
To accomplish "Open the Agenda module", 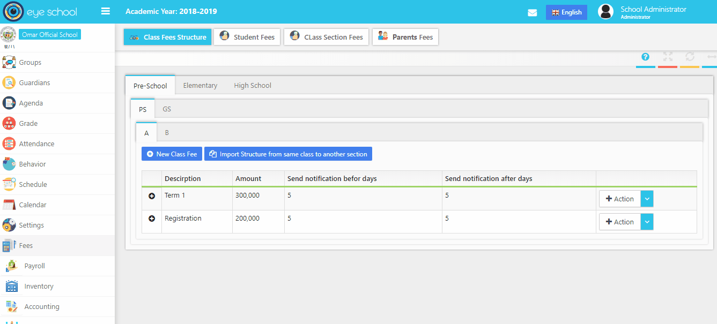I will click(x=57, y=103).
